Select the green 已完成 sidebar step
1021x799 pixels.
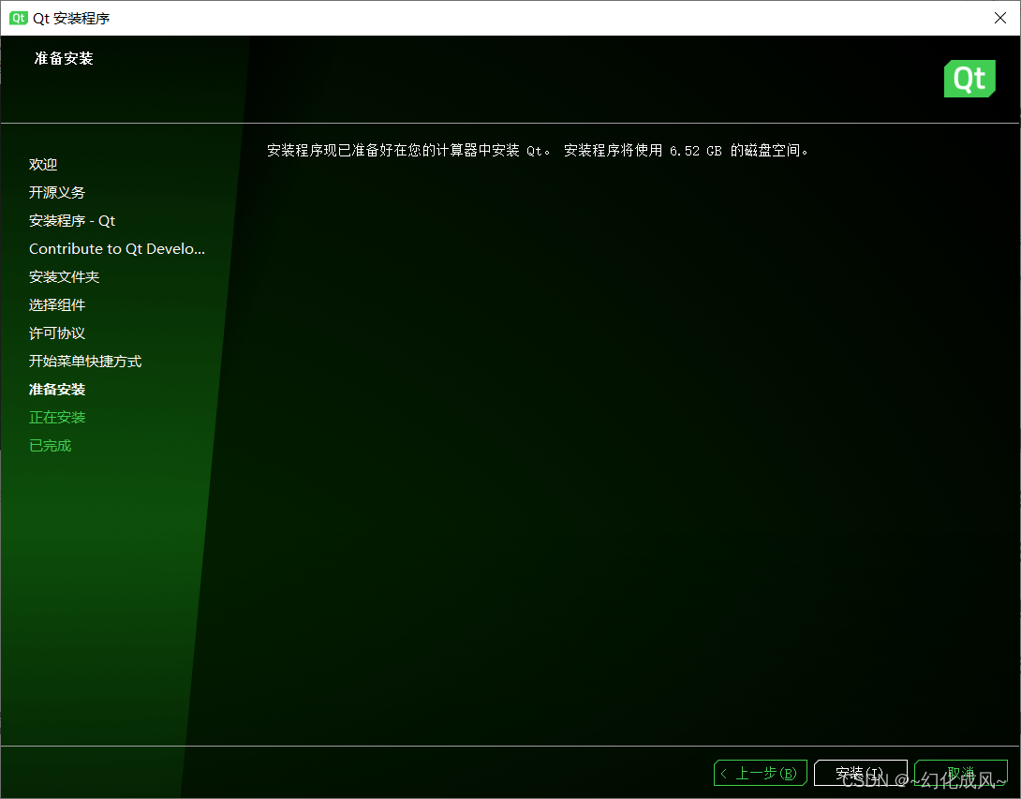(x=51, y=446)
